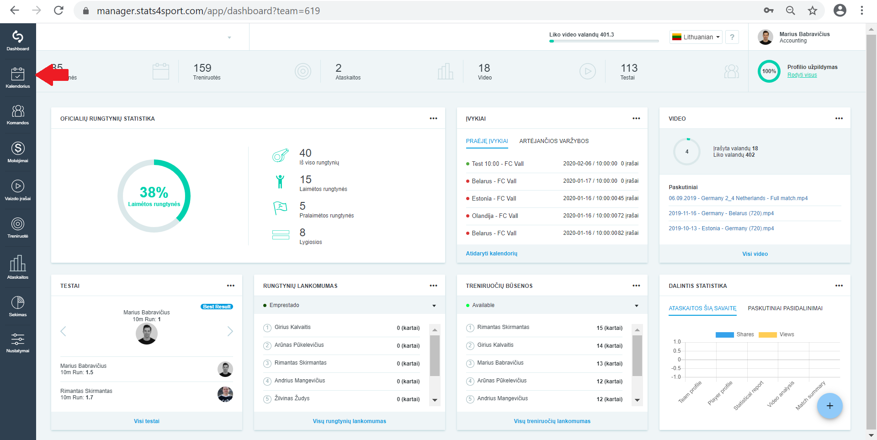
Task: Click the question mark help button
Action: pos(732,37)
